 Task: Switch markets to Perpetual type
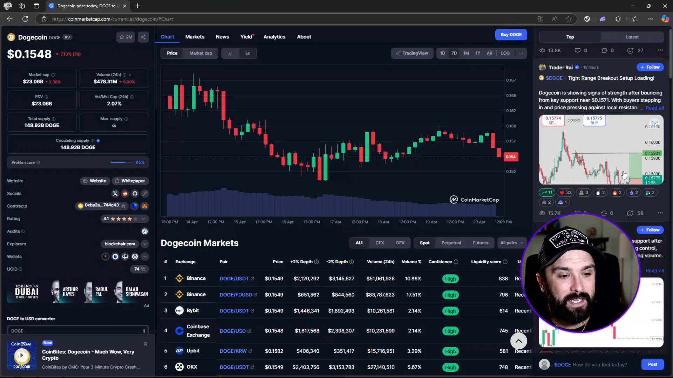point(451,243)
